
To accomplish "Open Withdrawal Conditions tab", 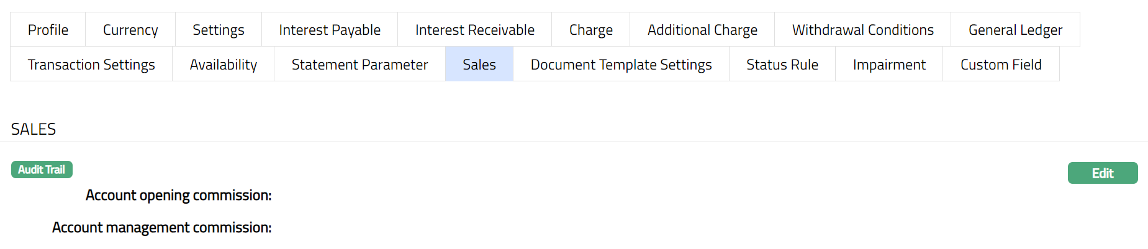I will [863, 30].
